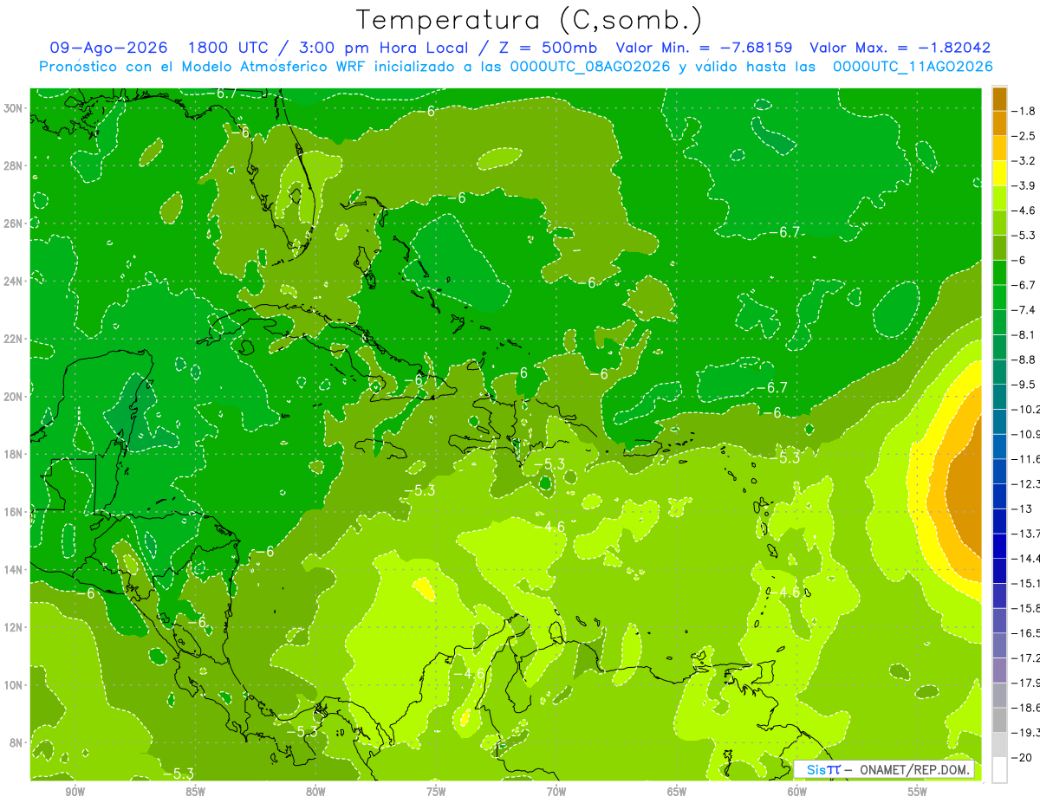
Task: Pick the yellow swatch between -3.2 and -3.9
Action: (999, 173)
